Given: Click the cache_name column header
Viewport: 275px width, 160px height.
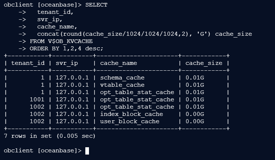Looking at the screenshot, I should [x=119, y=63].
